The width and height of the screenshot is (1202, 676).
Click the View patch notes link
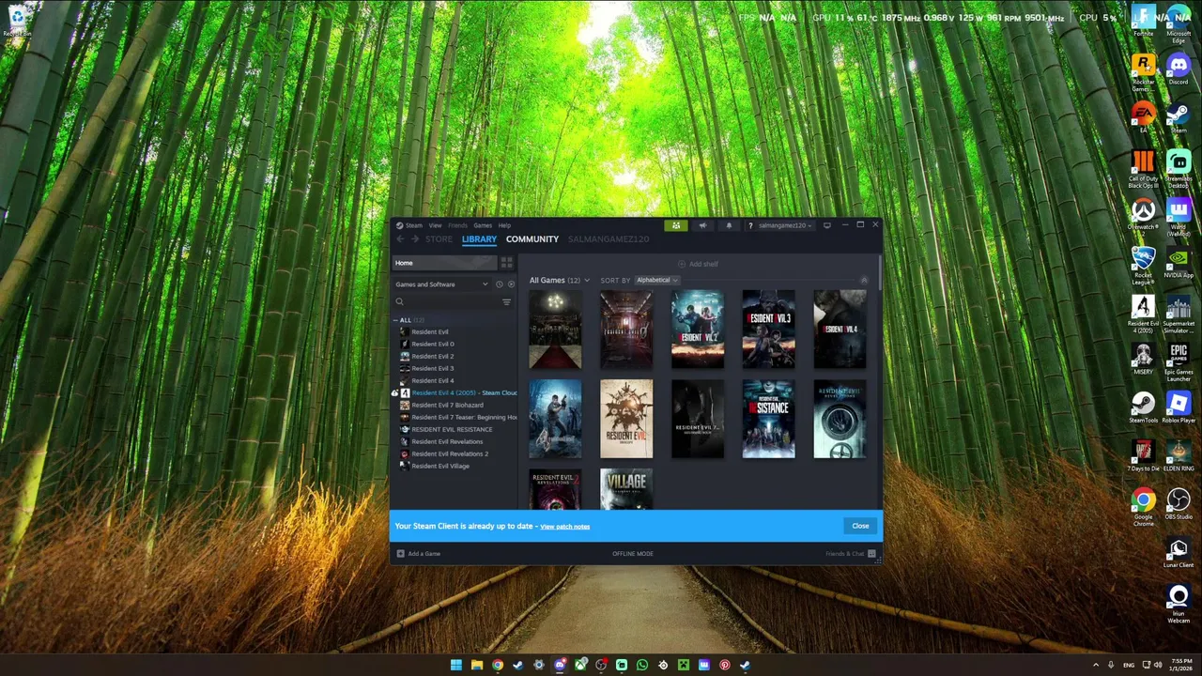(x=565, y=527)
